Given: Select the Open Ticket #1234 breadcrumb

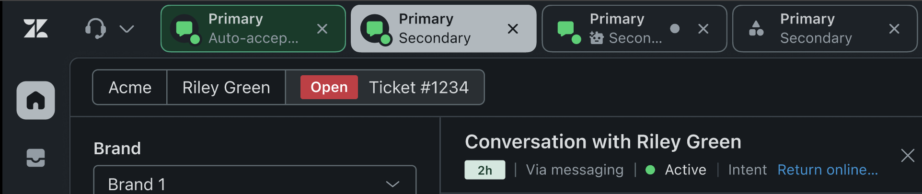Looking at the screenshot, I should coord(385,87).
